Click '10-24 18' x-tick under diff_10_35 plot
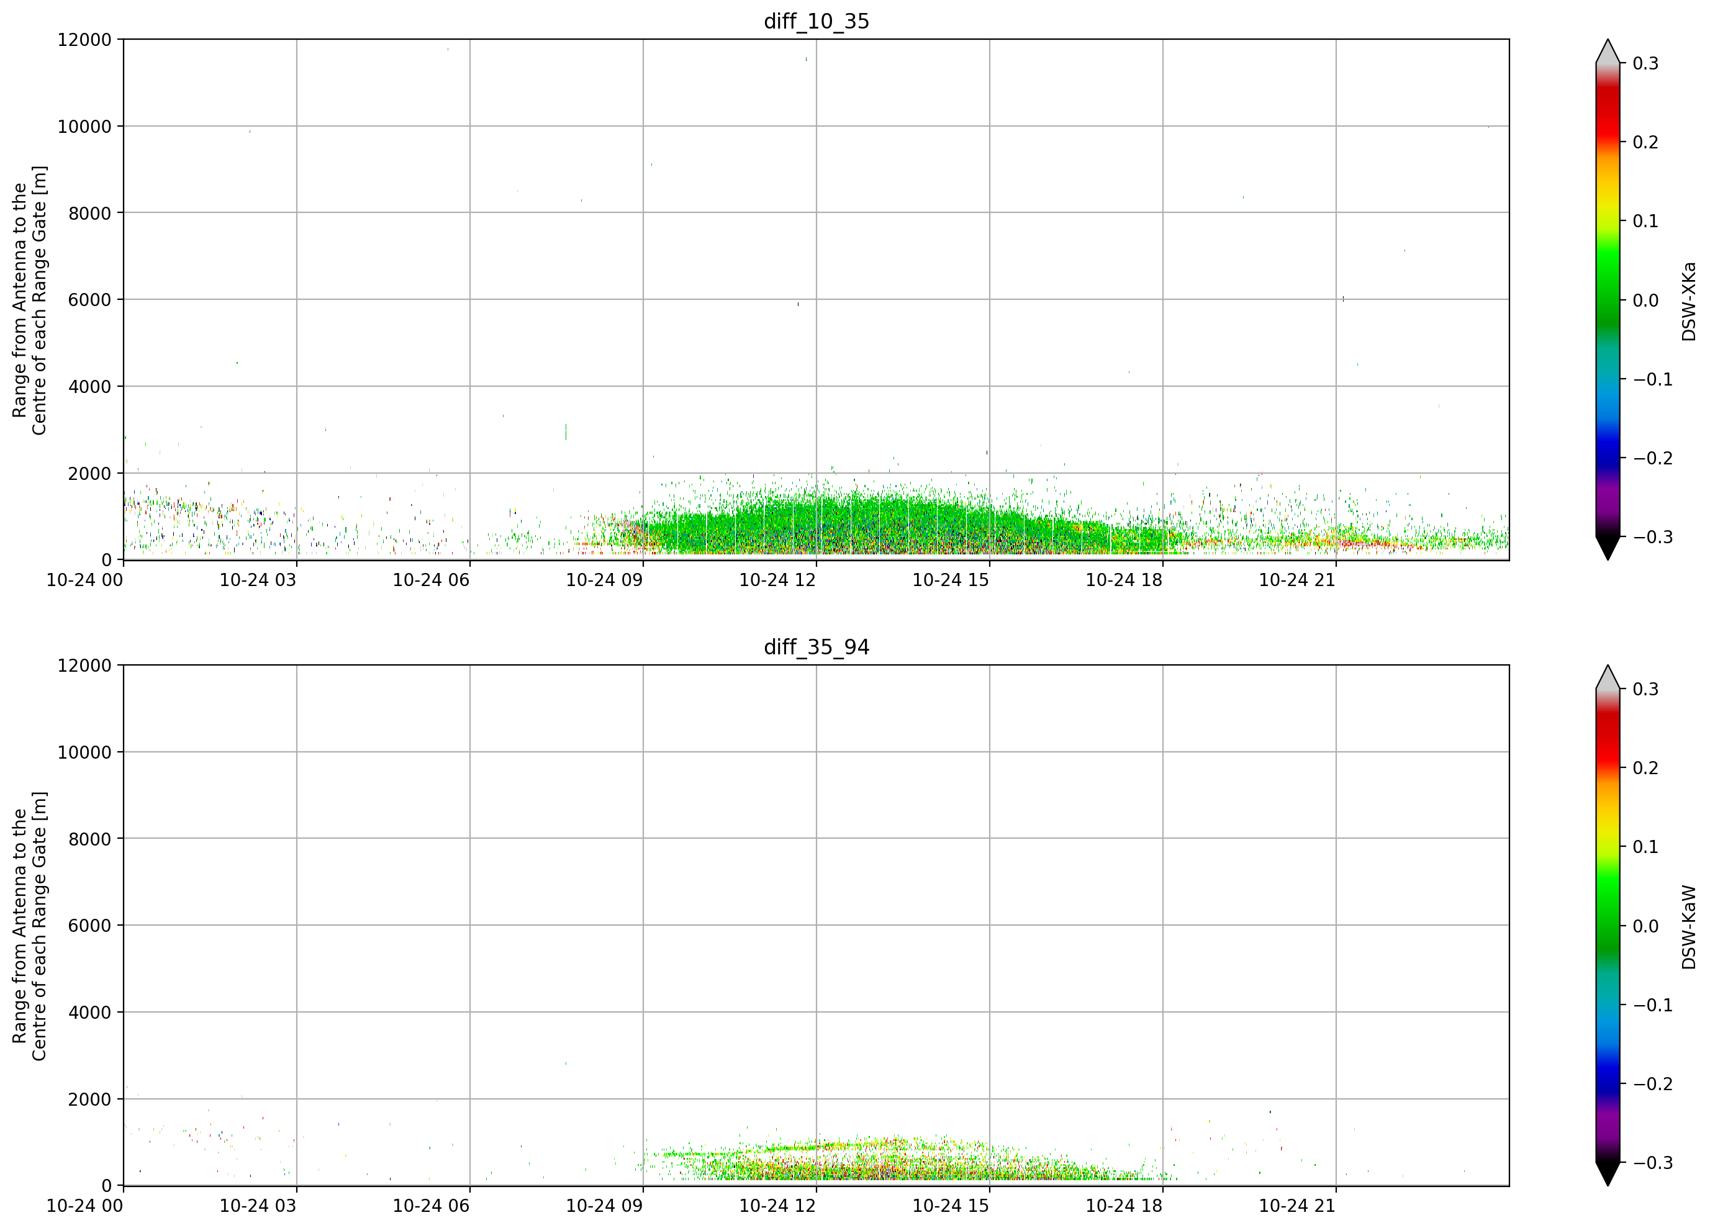Screen dimensions: 1710x1228 click(1124, 580)
